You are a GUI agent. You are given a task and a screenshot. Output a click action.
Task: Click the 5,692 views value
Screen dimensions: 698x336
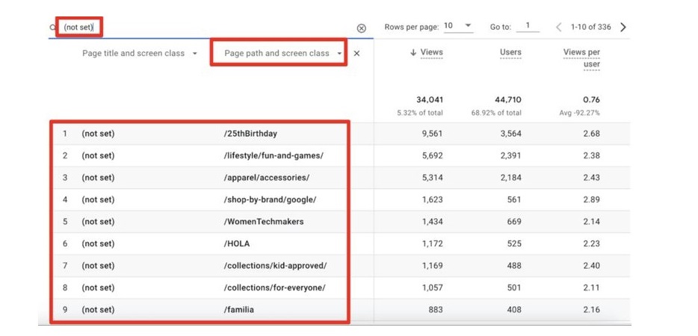(x=432, y=156)
